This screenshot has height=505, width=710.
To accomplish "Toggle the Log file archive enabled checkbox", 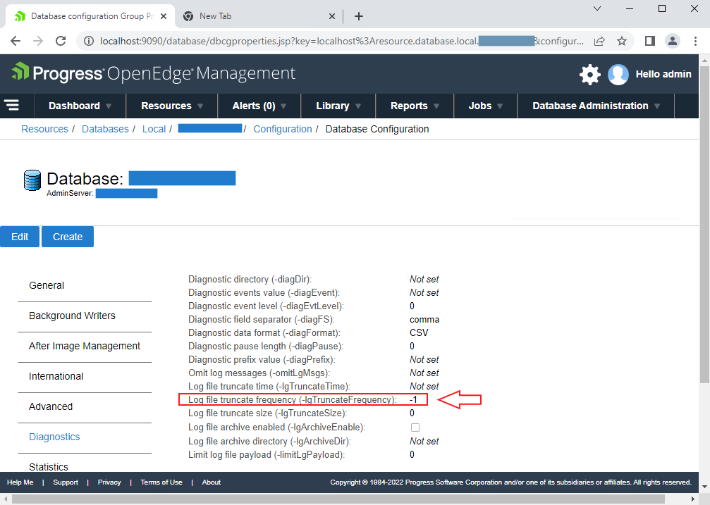I will click(415, 427).
